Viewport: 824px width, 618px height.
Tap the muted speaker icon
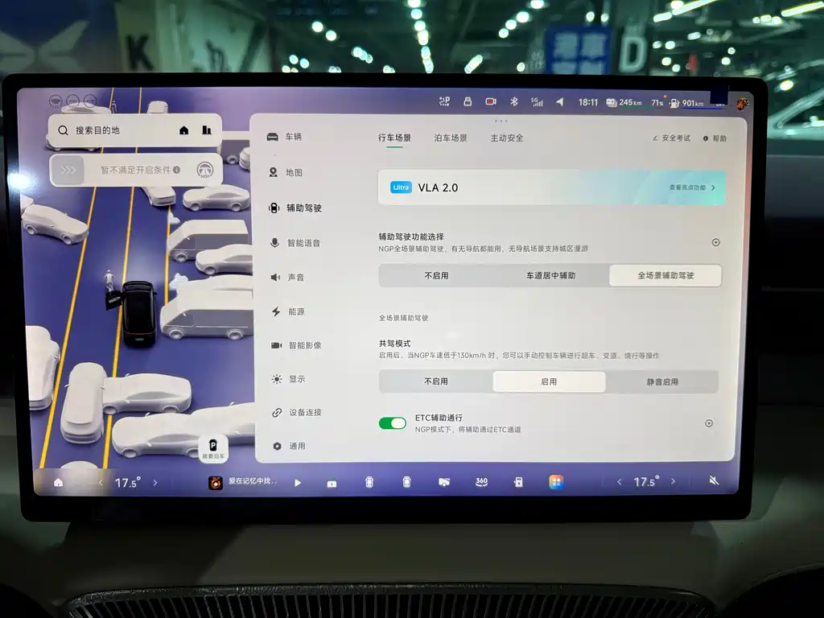point(714,480)
